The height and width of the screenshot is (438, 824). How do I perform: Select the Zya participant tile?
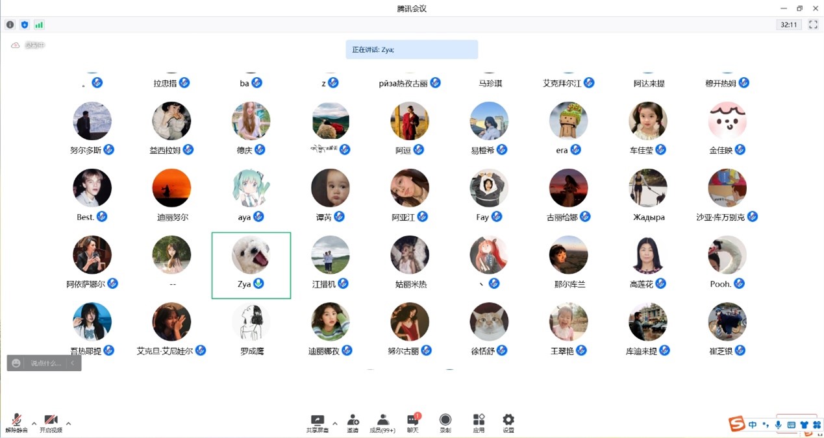coord(251,265)
